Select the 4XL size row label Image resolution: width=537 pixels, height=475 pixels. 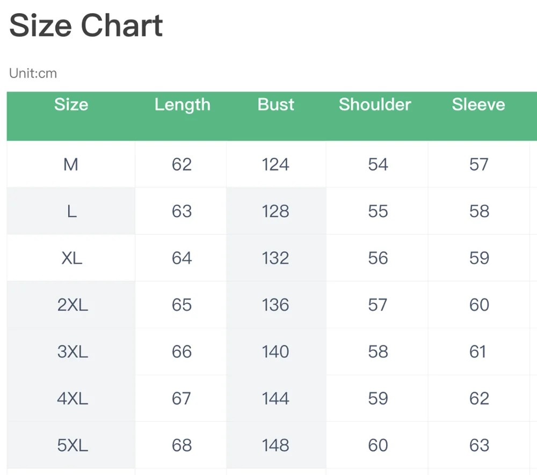72,399
